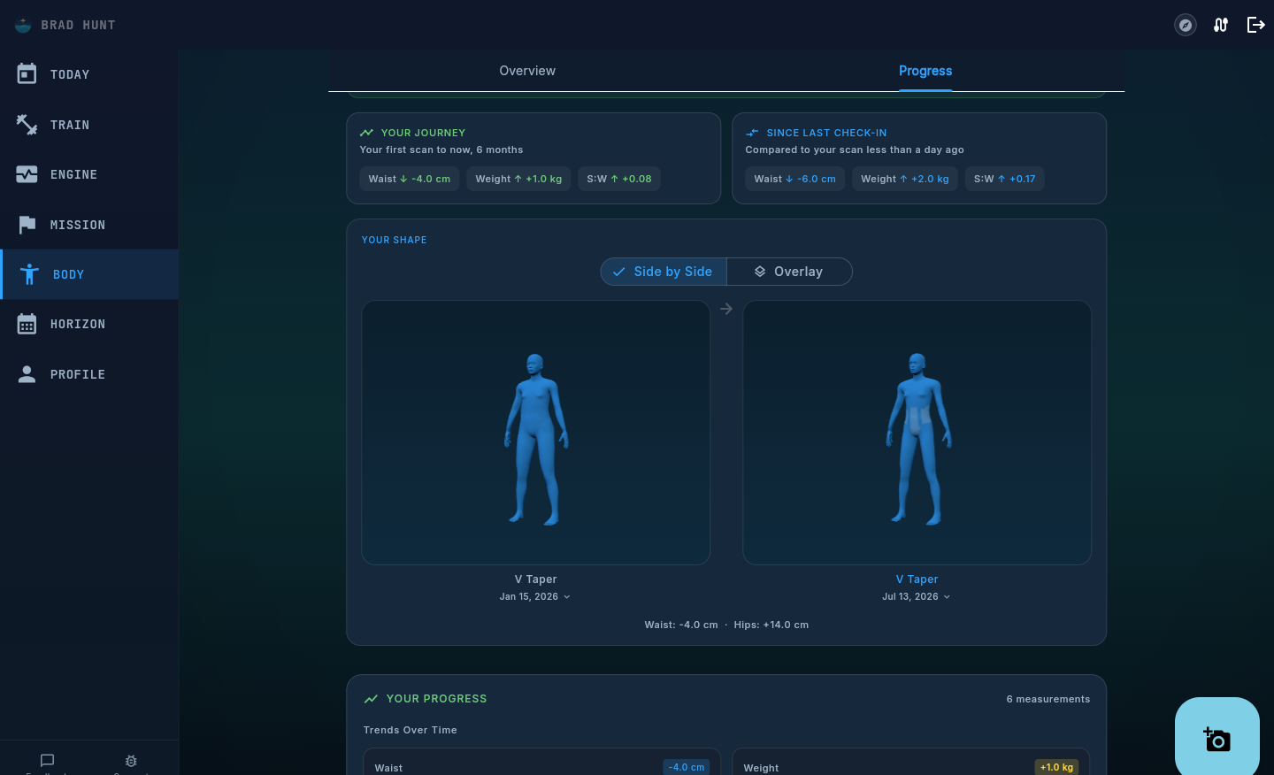Open the Mission flag section
Image resolution: width=1274 pixels, height=775 pixels.
[x=88, y=225]
